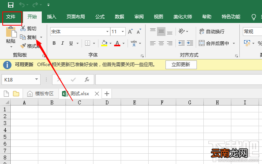Expand the borders dropdown arrow
This screenshot has width=262, height=164.
(94, 43)
